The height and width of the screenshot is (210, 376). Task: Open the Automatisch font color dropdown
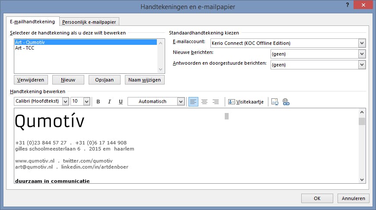181,101
